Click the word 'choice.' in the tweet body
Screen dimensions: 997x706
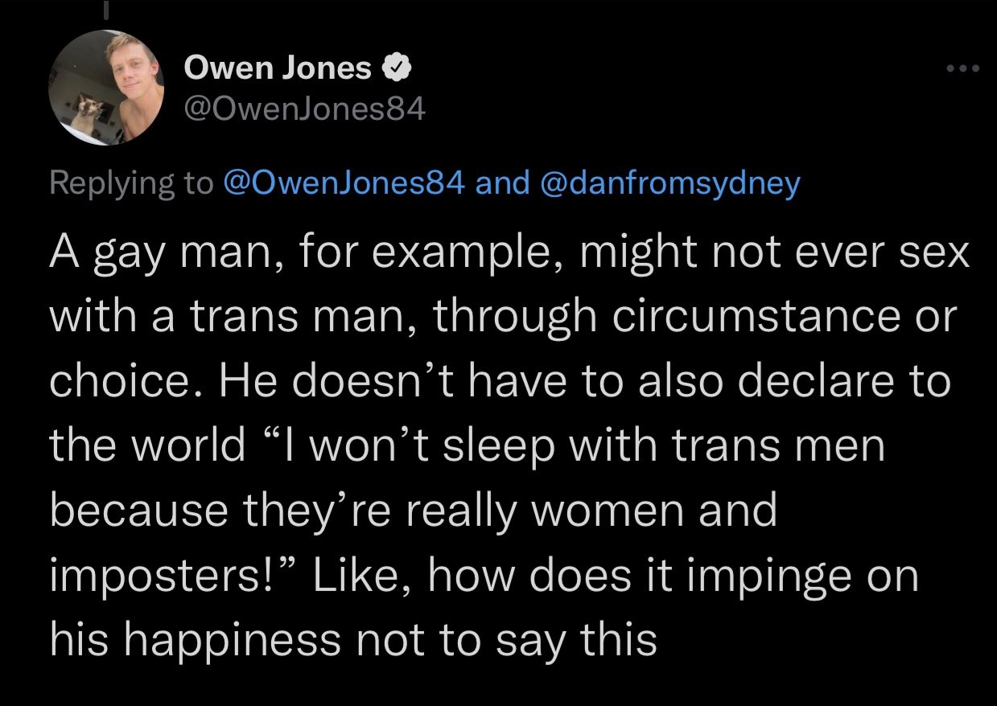coord(125,382)
